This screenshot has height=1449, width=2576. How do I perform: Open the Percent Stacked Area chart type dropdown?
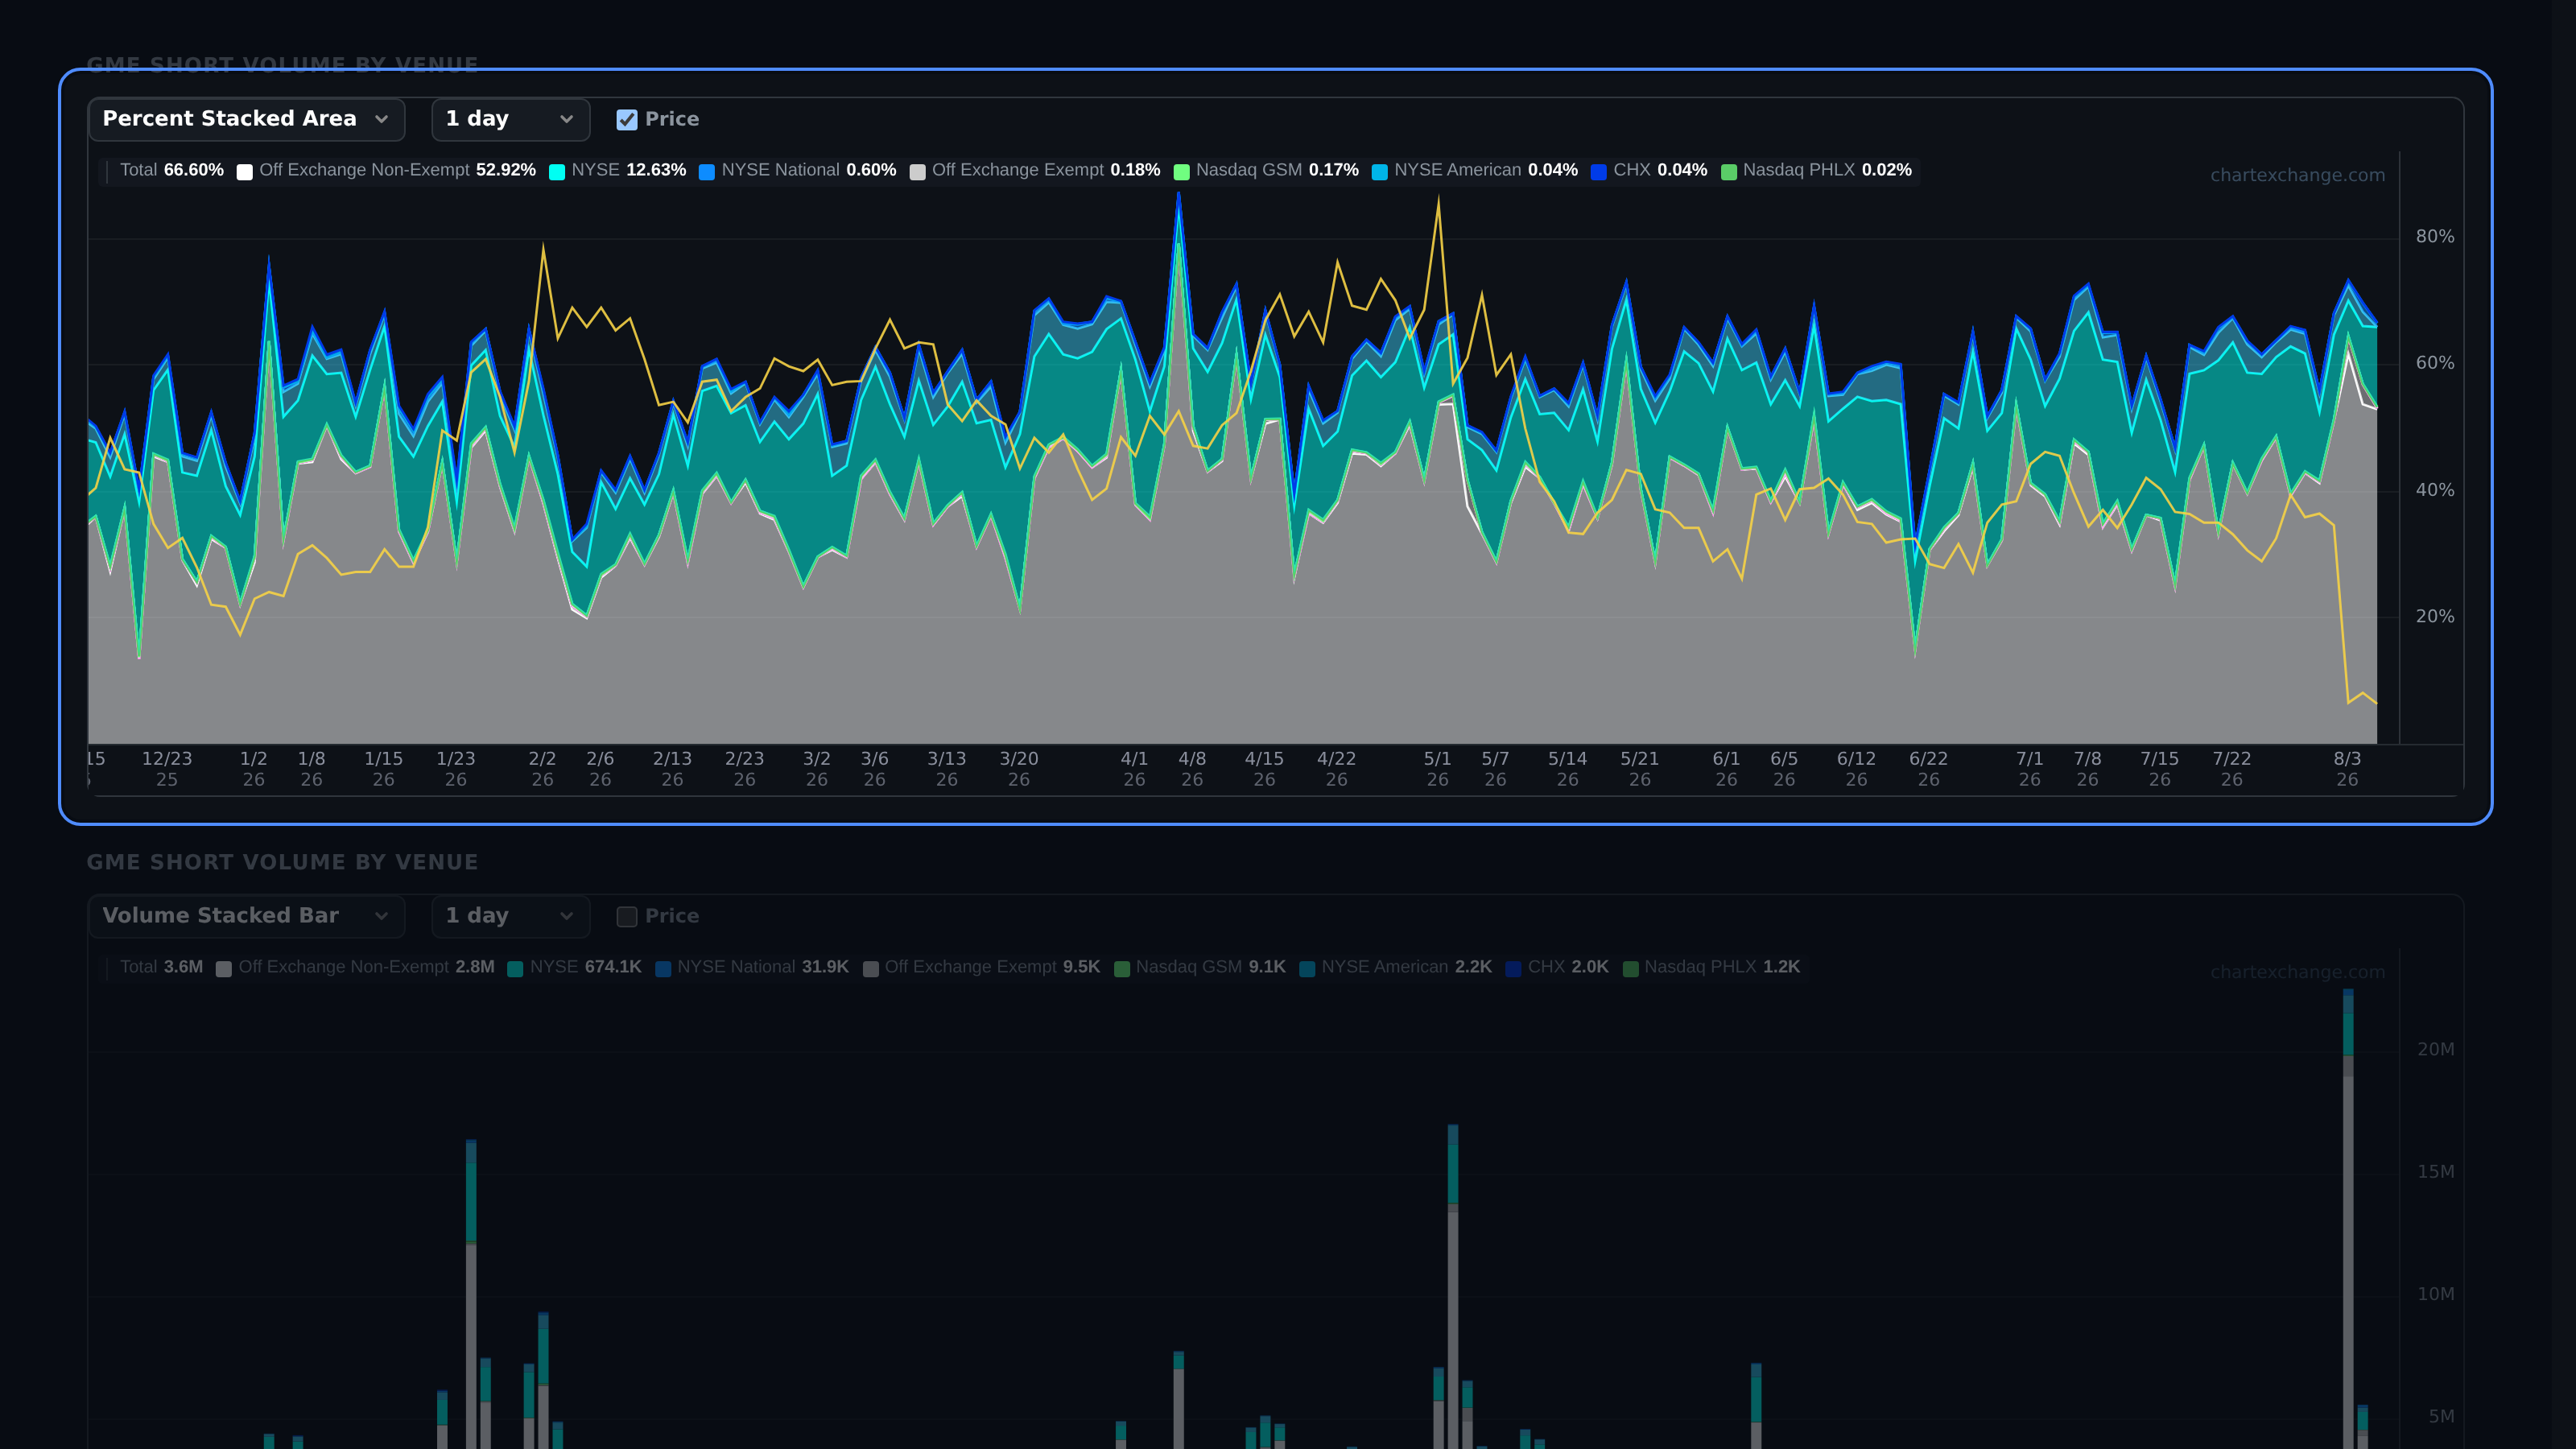[246, 119]
